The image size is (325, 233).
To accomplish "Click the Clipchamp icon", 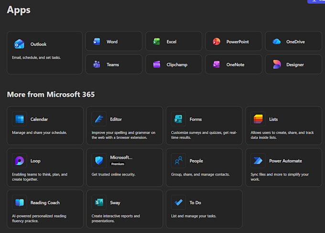I will point(156,64).
